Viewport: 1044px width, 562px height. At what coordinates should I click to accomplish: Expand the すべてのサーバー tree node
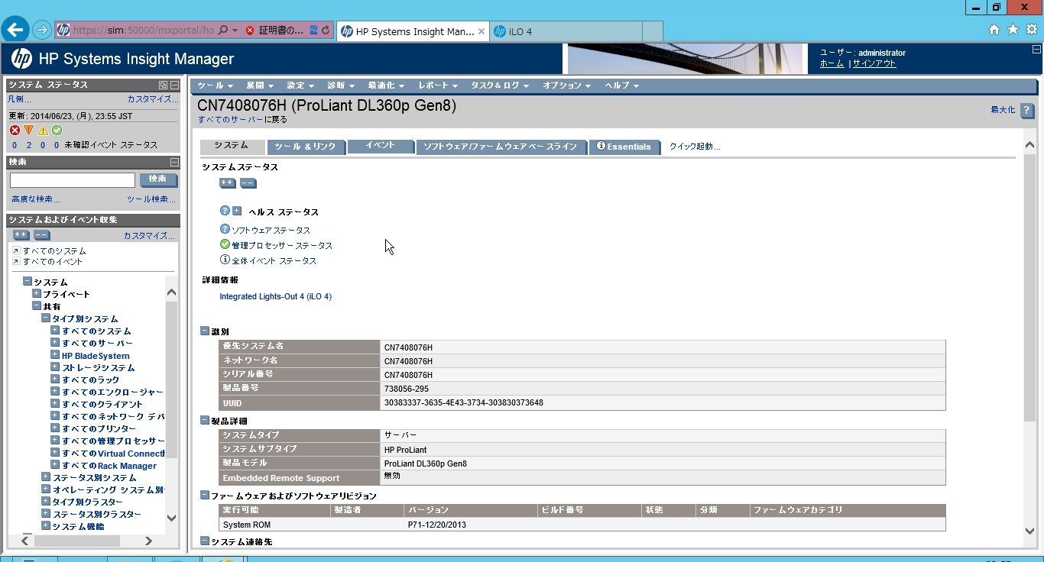point(55,342)
